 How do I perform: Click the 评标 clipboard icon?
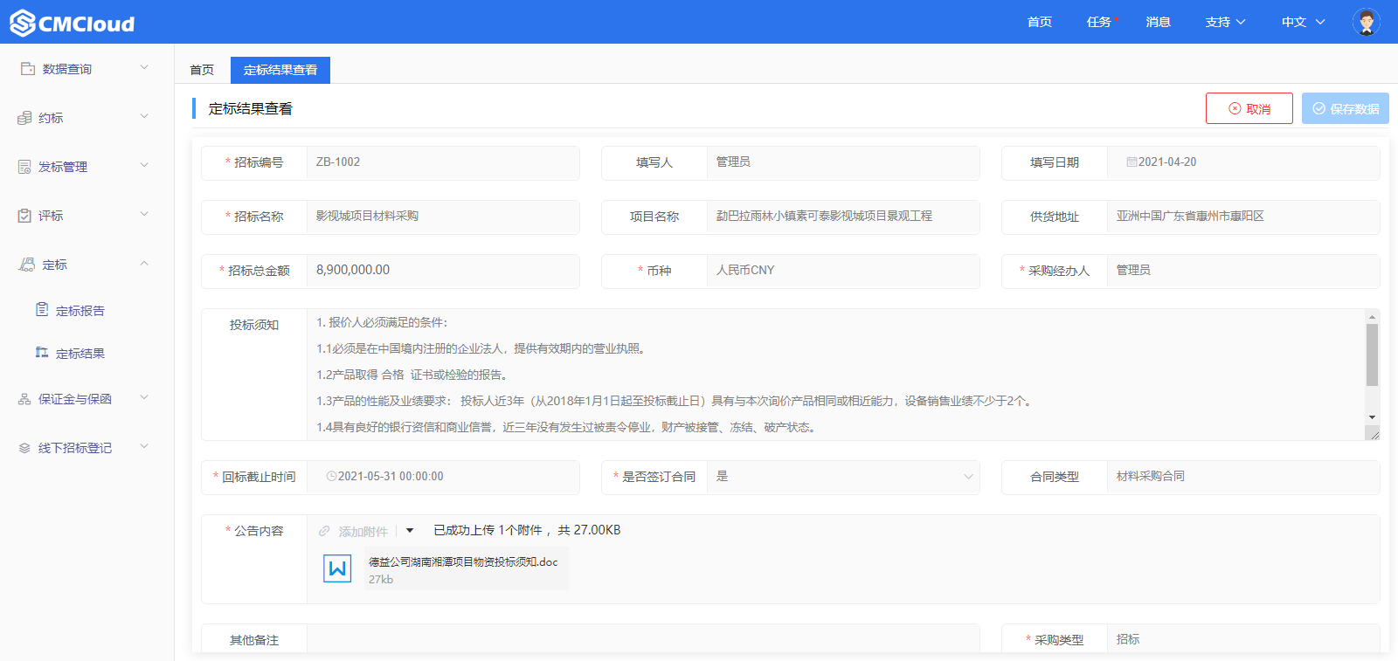(24, 215)
